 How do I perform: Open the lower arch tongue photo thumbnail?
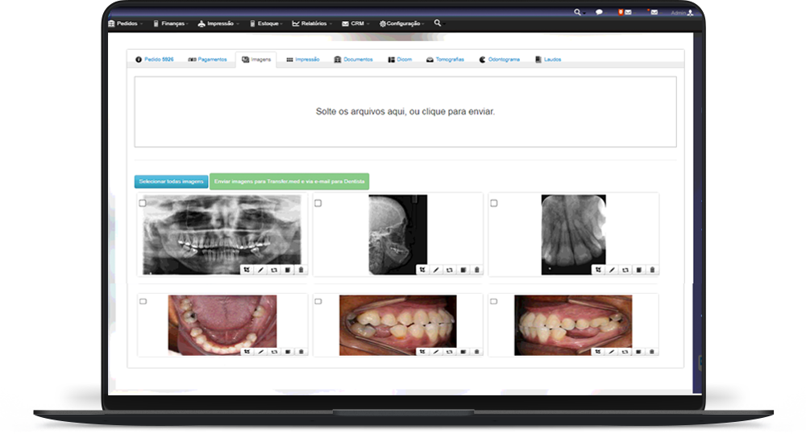click(222, 324)
